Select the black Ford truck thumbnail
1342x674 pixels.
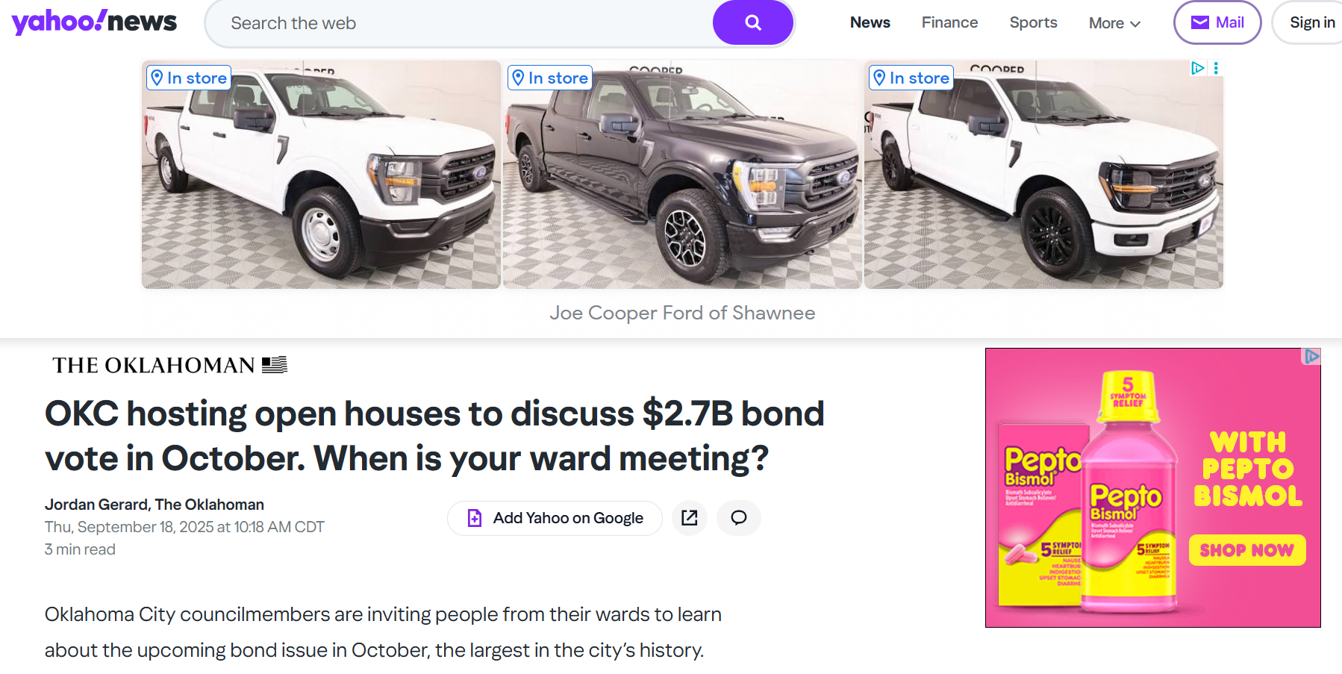tap(682, 175)
